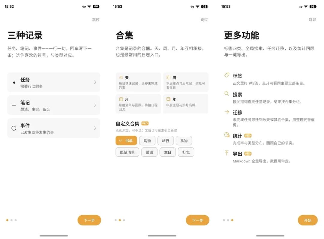Select the 购物 collection chip
This screenshot has height=239, width=324.
pyautogui.click(x=147, y=141)
